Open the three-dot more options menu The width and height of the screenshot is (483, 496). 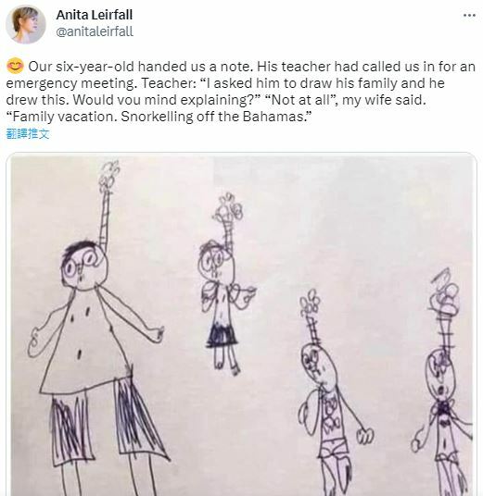(469, 15)
